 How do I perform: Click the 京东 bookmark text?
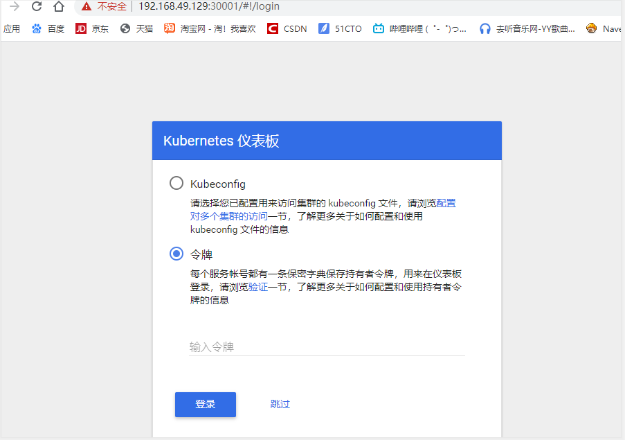click(x=100, y=28)
